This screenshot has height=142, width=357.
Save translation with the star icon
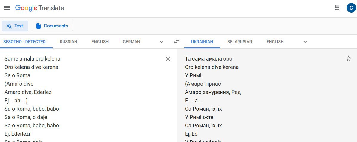pyautogui.click(x=349, y=59)
